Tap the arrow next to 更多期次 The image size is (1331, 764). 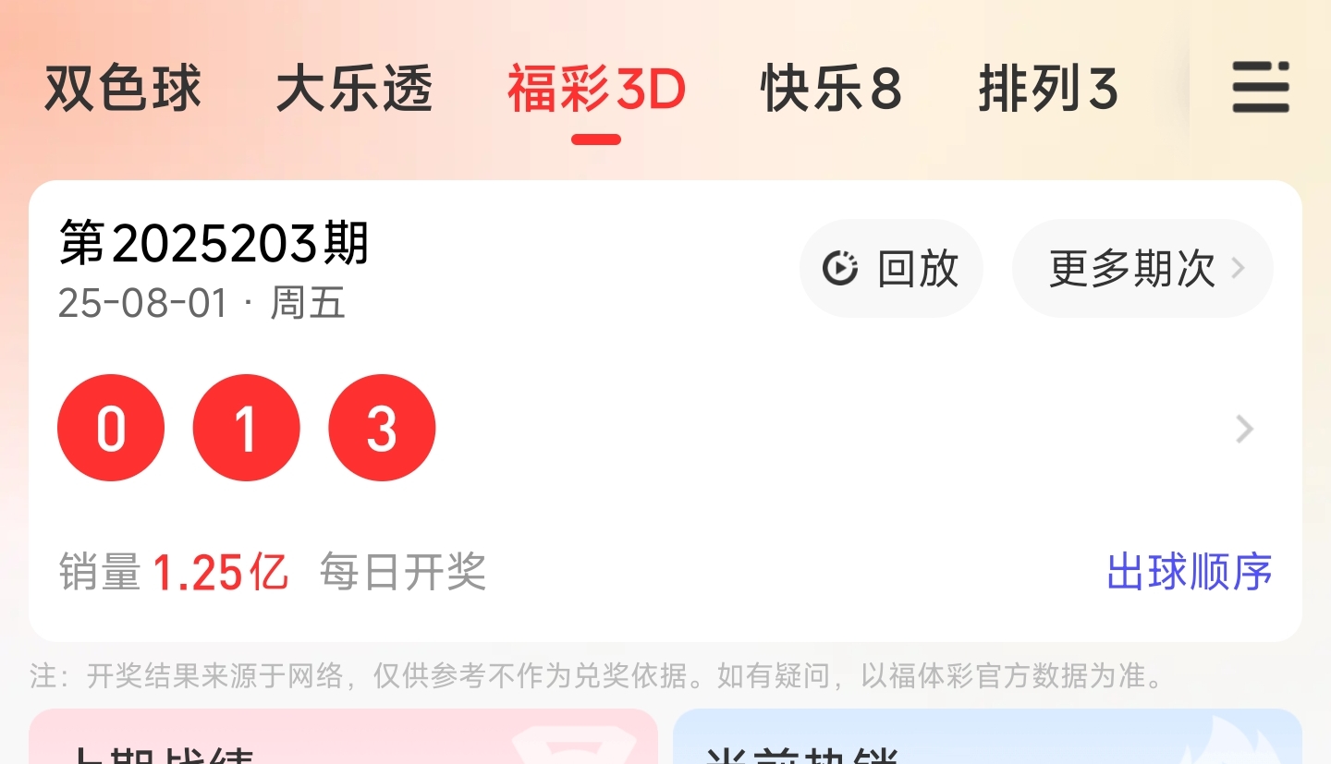tap(1239, 269)
